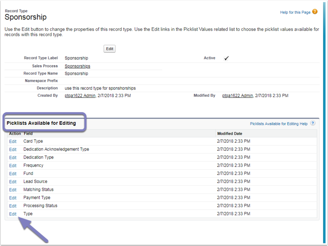Click the Modified Date column header
328x246 pixels.
pos(229,134)
